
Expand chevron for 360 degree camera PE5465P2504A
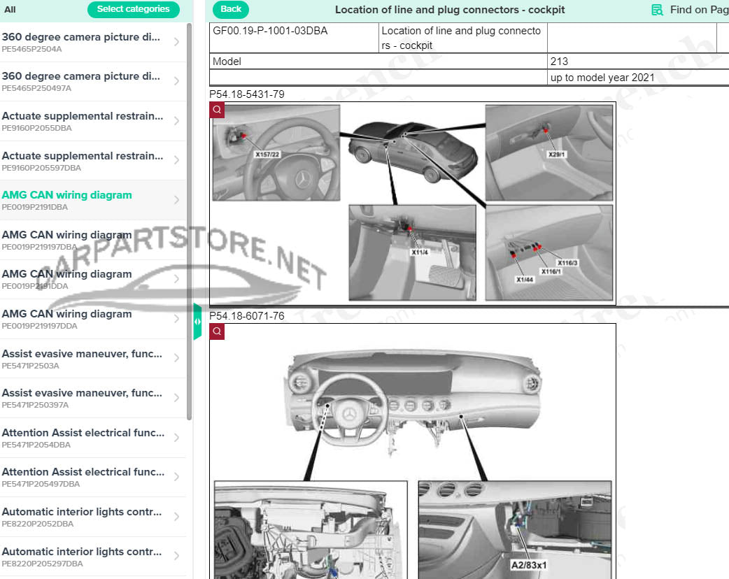pos(176,42)
